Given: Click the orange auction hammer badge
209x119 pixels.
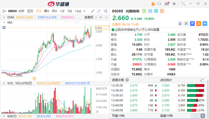Looking at the screenshot, I should pyautogui.click(x=162, y=11).
